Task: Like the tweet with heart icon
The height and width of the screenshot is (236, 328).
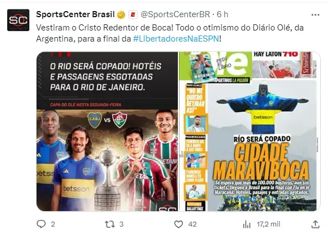Action: [178, 224]
